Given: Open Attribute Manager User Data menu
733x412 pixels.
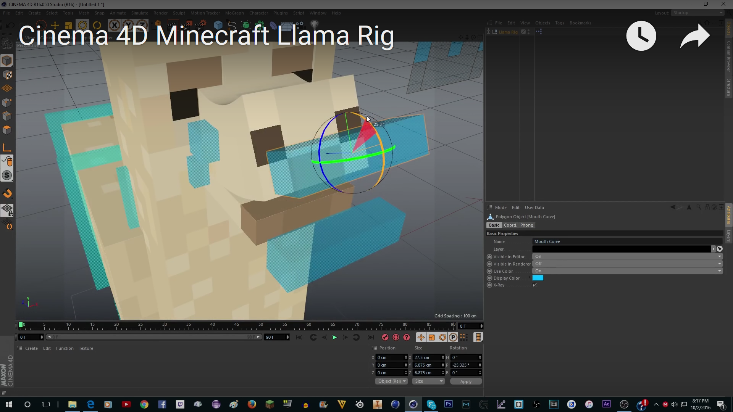Looking at the screenshot, I should tap(534, 208).
